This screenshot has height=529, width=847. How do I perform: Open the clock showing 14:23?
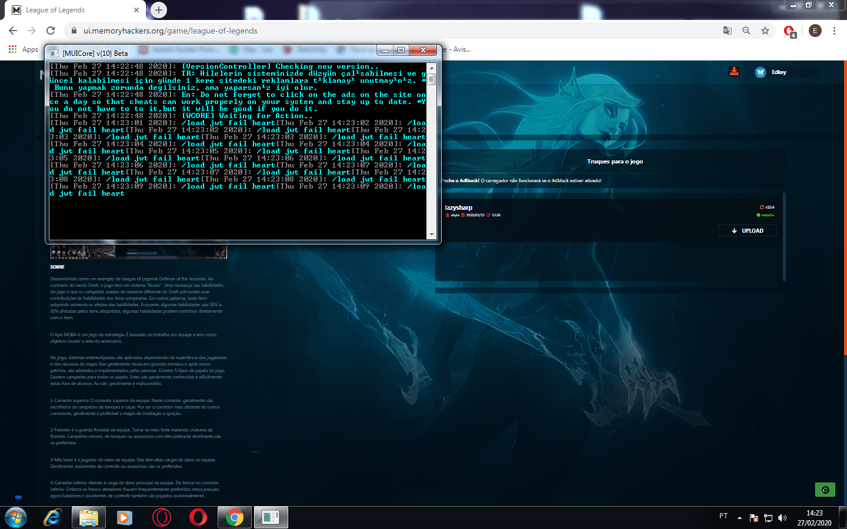815,518
